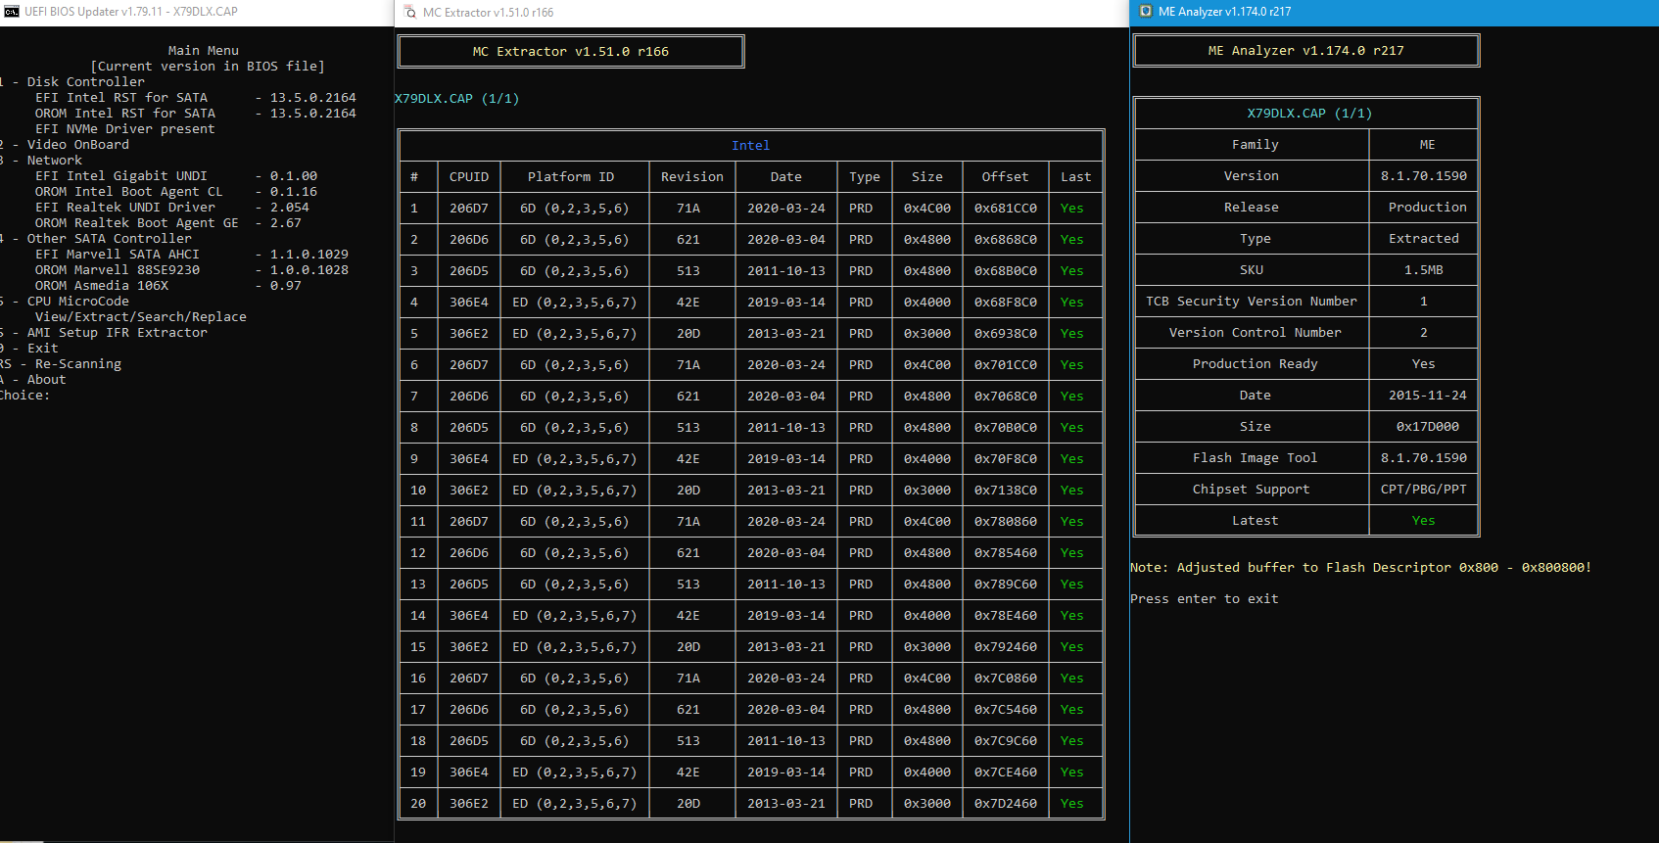Click the 0x17D000 size value
This screenshot has height=843, width=1659.
(1428, 427)
